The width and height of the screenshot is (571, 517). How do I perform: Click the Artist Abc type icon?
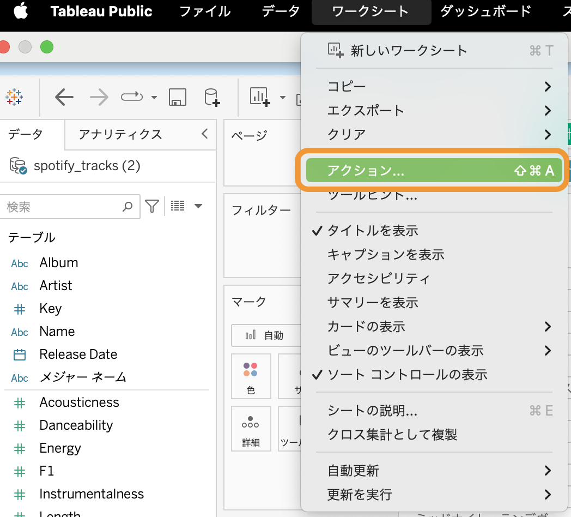[20, 286]
